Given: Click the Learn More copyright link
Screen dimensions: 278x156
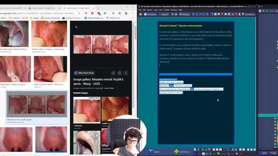Looking at the screenshot, I should tap(109, 88).
